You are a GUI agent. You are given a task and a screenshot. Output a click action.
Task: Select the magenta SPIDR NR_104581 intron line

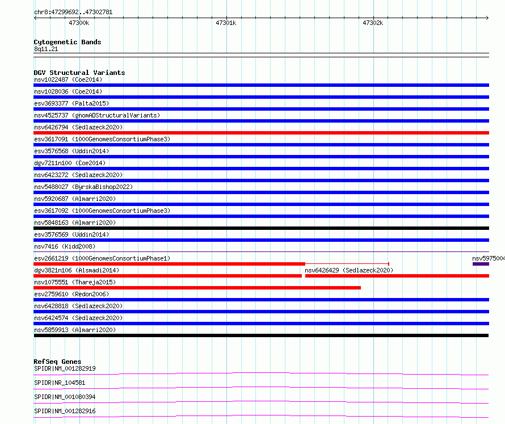261,388
